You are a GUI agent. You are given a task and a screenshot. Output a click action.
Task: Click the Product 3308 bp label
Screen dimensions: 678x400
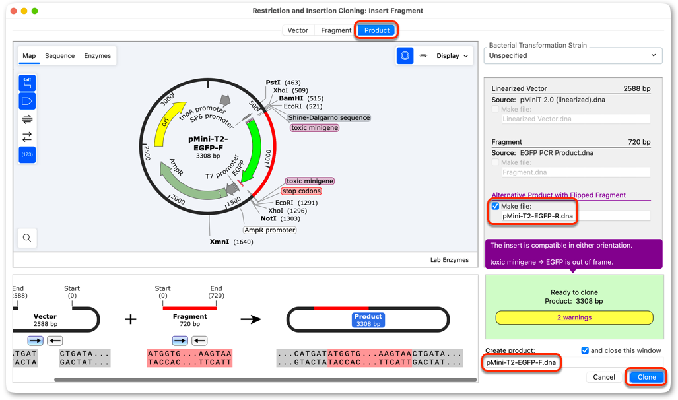coord(368,320)
